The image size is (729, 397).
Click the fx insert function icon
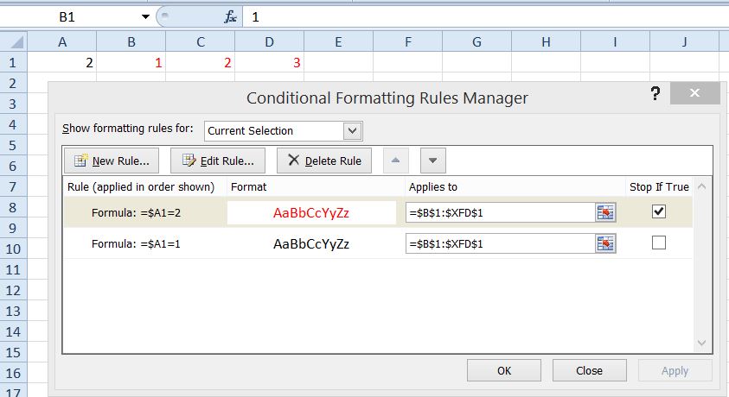[230, 16]
